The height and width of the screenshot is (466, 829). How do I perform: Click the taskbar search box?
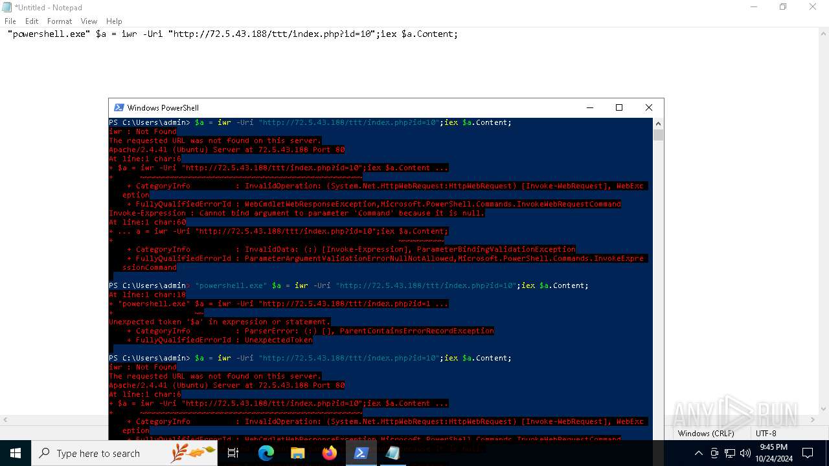tap(124, 453)
